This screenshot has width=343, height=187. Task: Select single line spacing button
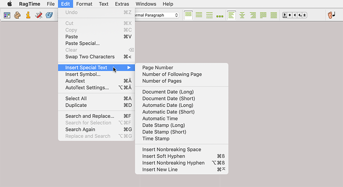coord(189,15)
